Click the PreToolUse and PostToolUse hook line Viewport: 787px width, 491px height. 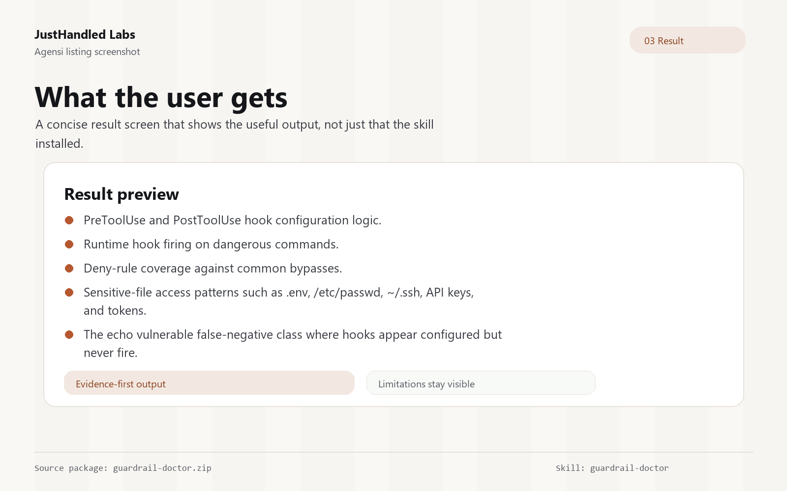pyautogui.click(x=233, y=220)
